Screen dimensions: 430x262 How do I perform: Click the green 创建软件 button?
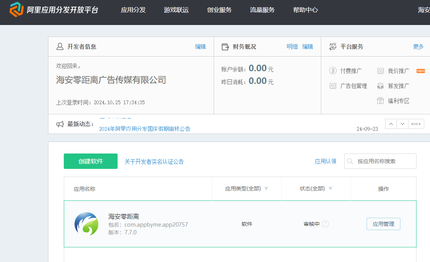[91, 161]
